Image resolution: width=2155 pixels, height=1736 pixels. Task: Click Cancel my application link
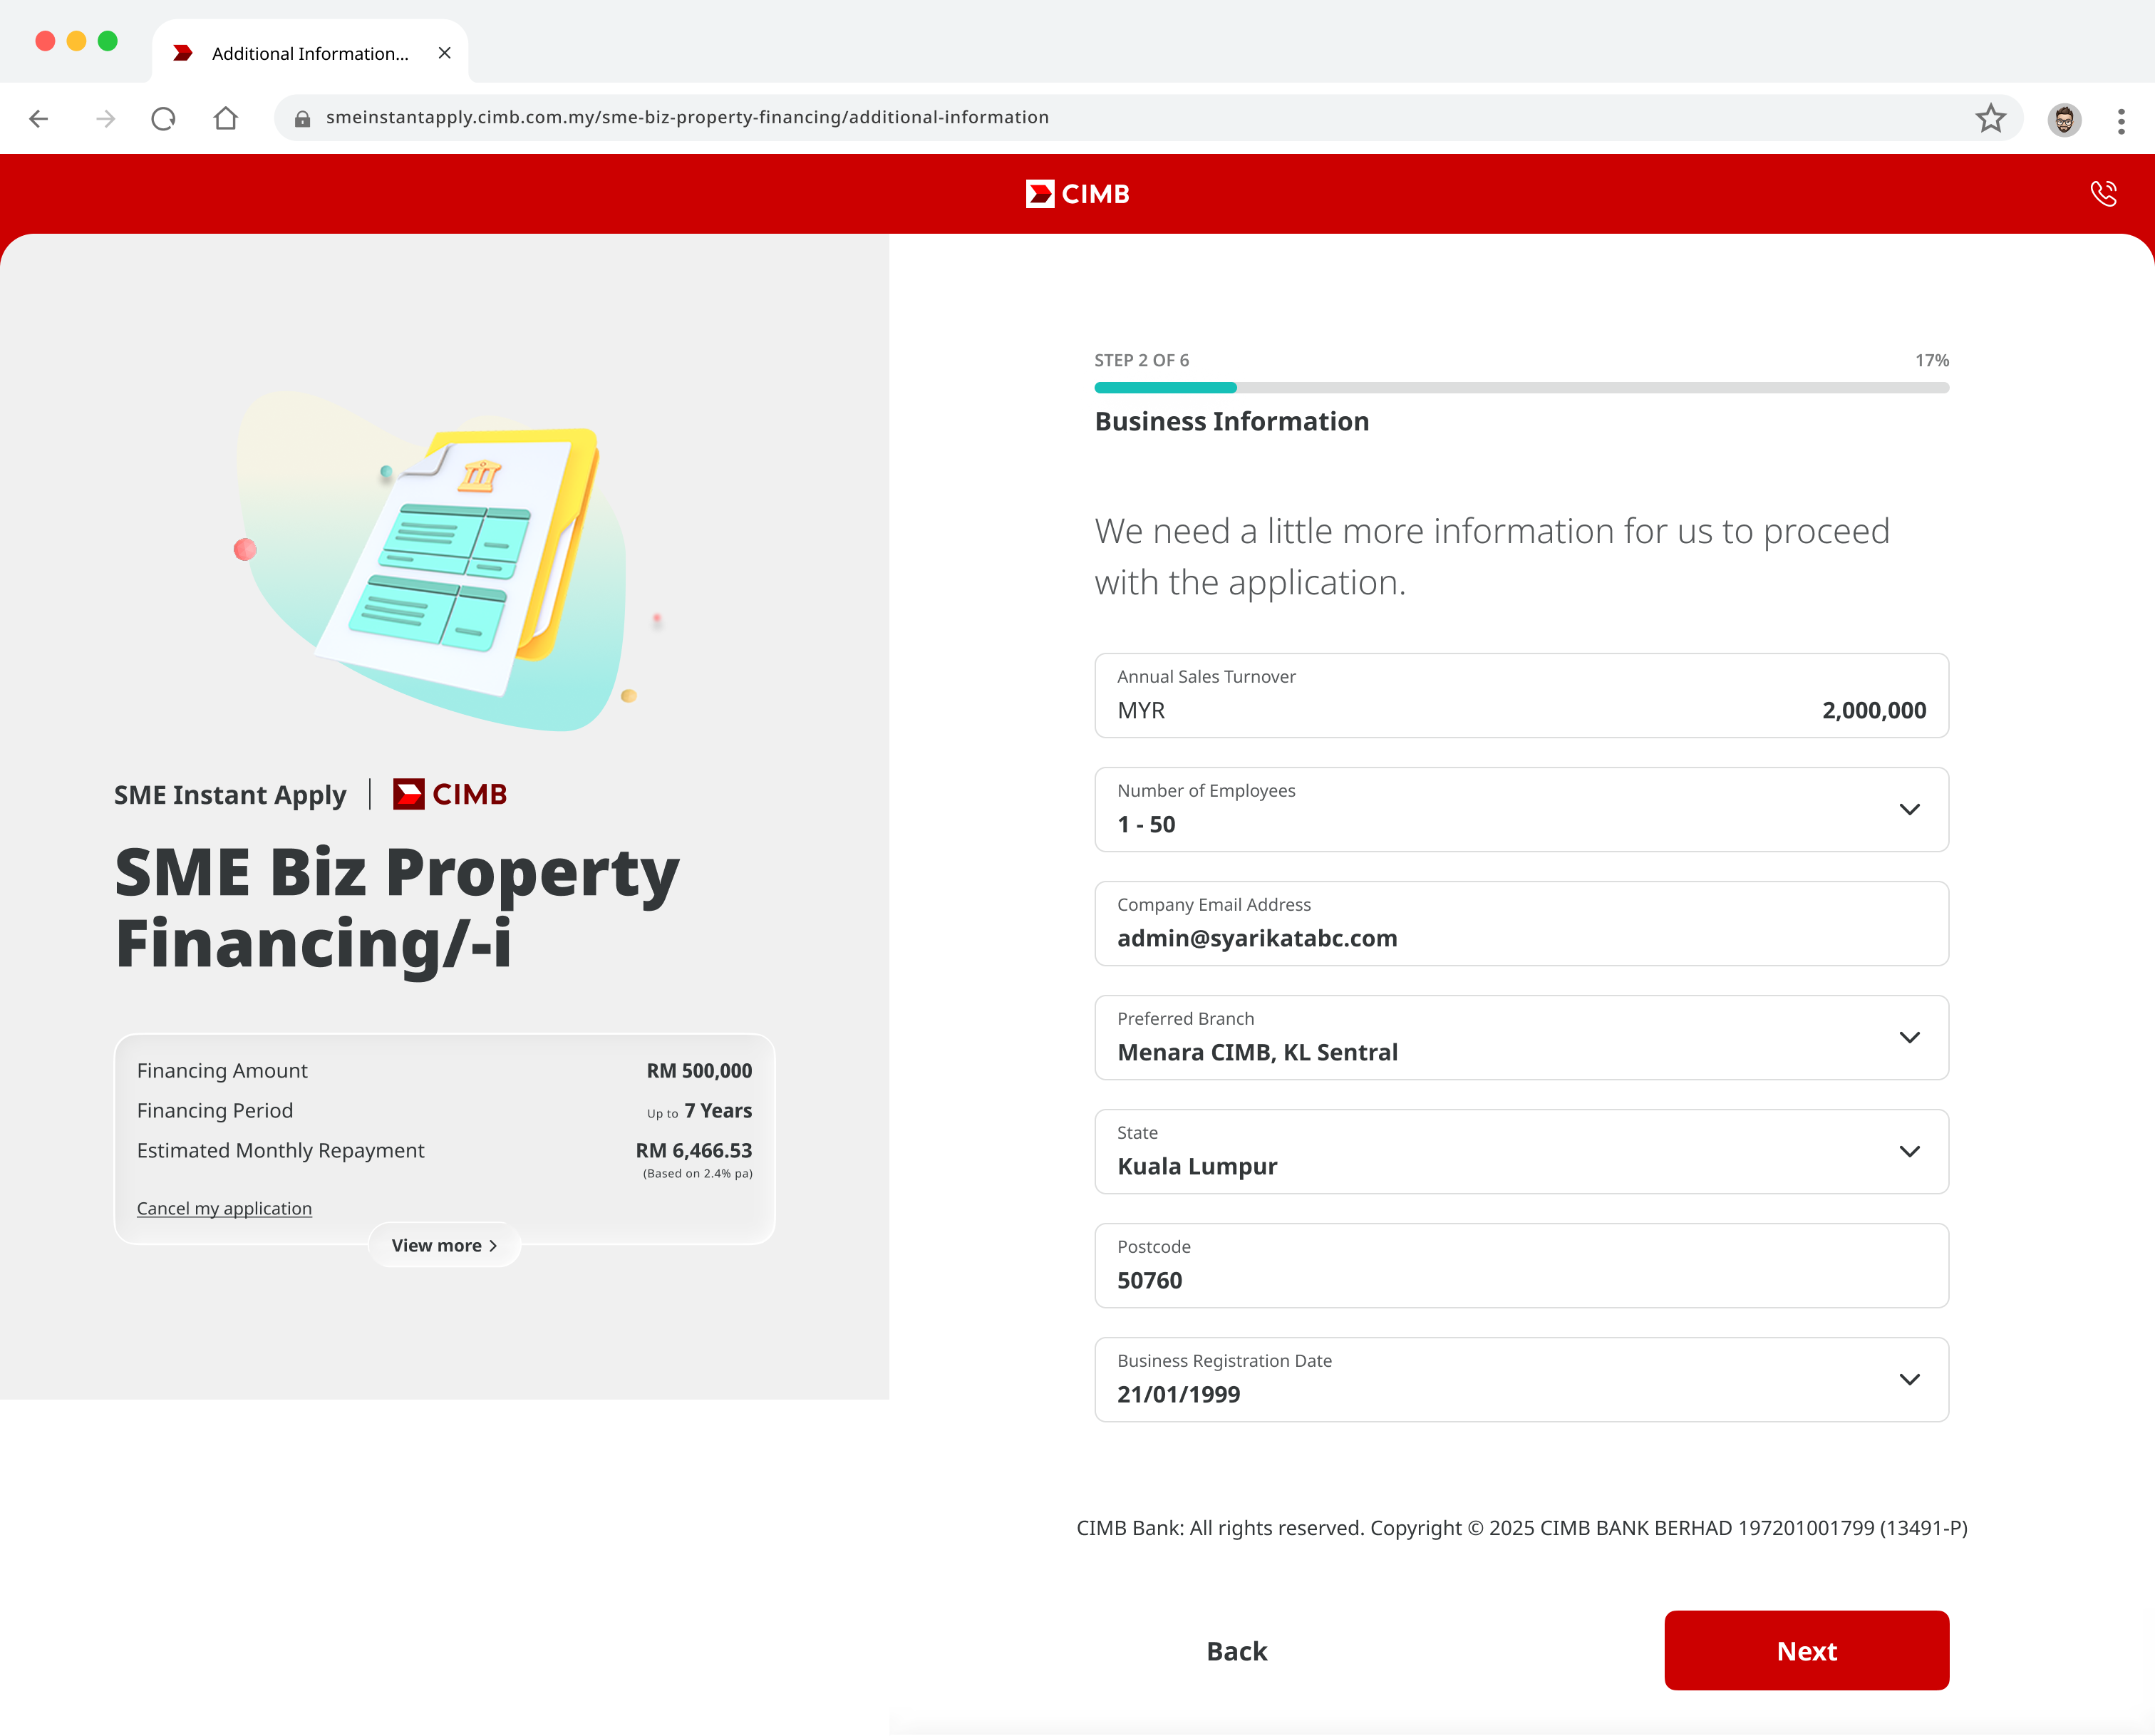tap(224, 1208)
